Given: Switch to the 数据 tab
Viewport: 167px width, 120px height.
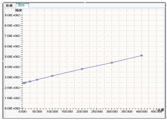Looking at the screenshot, I should pyautogui.click(x=9, y=5).
